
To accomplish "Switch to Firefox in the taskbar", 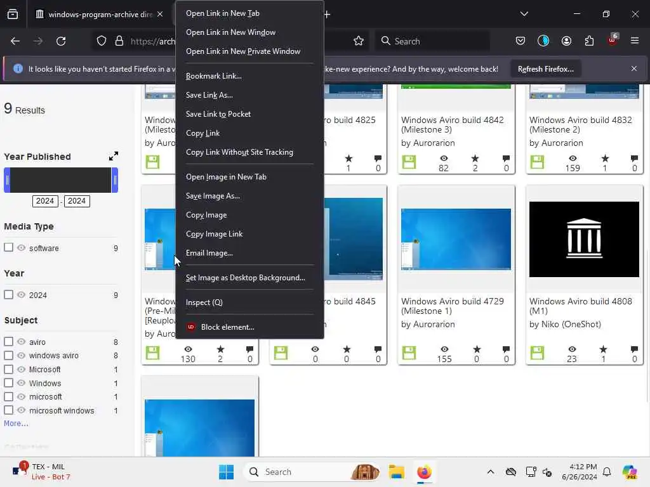I will point(424,472).
